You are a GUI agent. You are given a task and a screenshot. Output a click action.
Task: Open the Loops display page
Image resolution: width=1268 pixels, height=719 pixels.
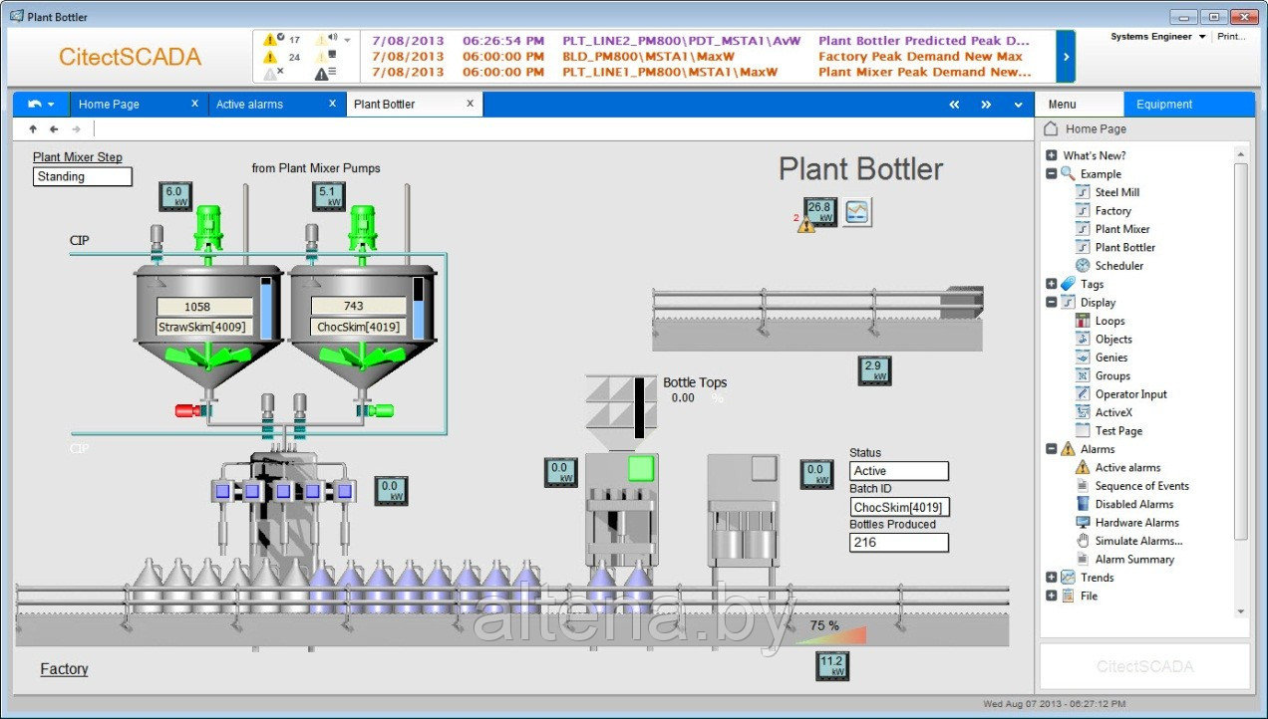pyautogui.click(x=1109, y=321)
